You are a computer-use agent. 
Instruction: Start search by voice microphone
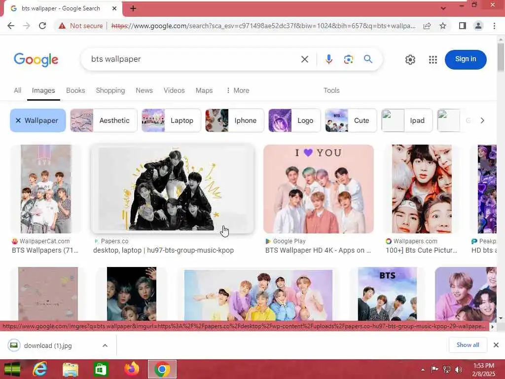pyautogui.click(x=328, y=59)
